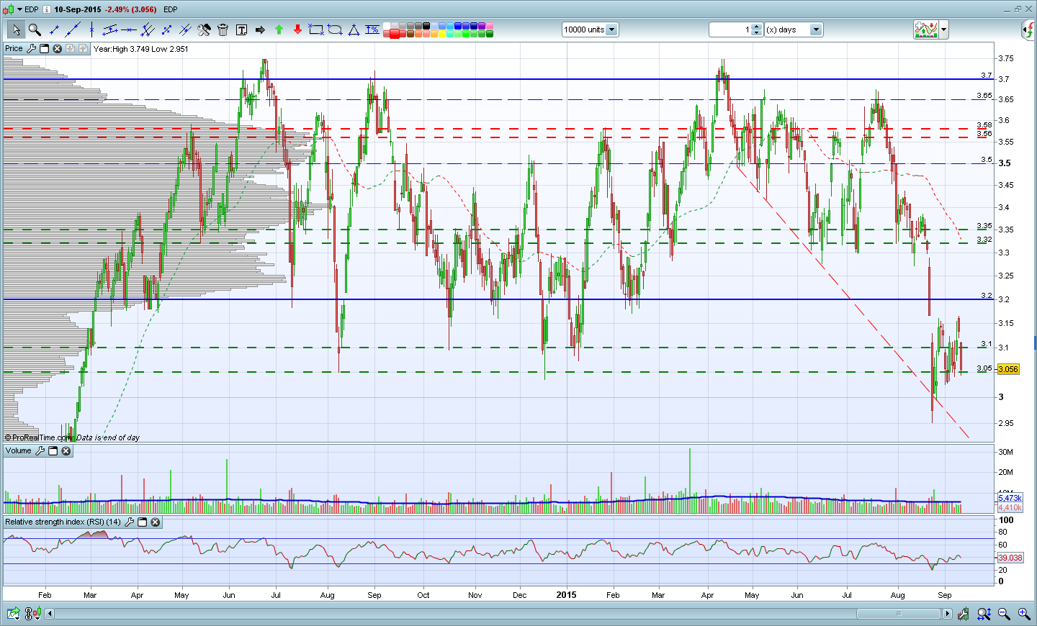Click the chart export icon at bottom left
Viewport: 1037px width, 626px height.
click(13, 614)
